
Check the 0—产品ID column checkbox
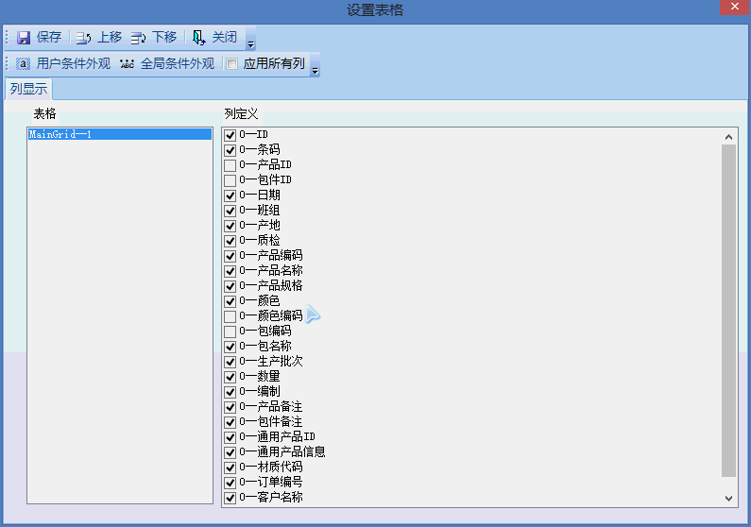point(230,165)
